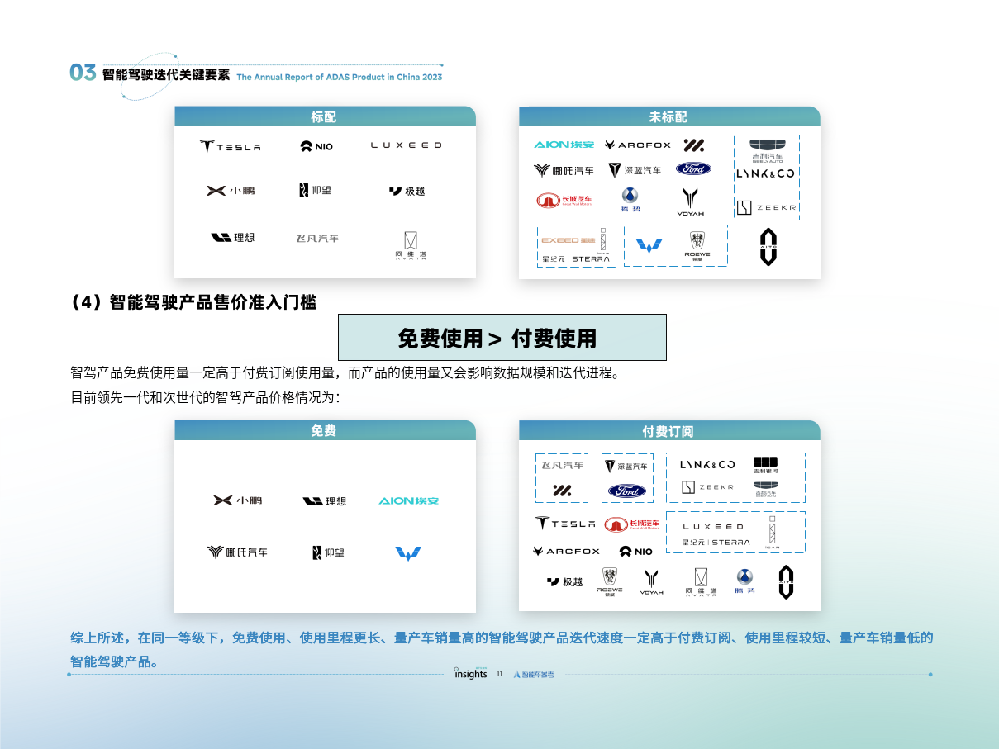The height and width of the screenshot is (749, 999).
Task: Click the ZEEKR logo in the 付费订阅 panel
Action: (x=707, y=487)
